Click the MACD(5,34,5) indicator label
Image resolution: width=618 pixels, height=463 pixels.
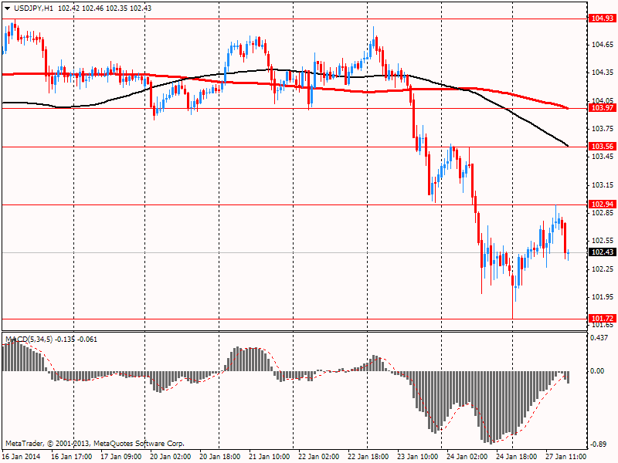[x=29, y=340]
